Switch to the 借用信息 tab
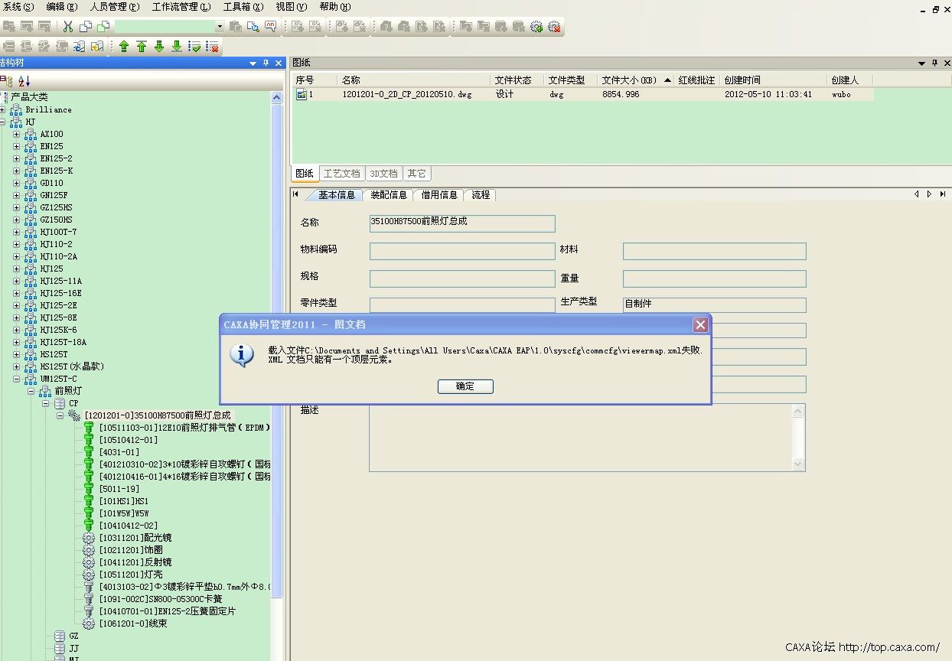952x661 pixels. (439, 195)
